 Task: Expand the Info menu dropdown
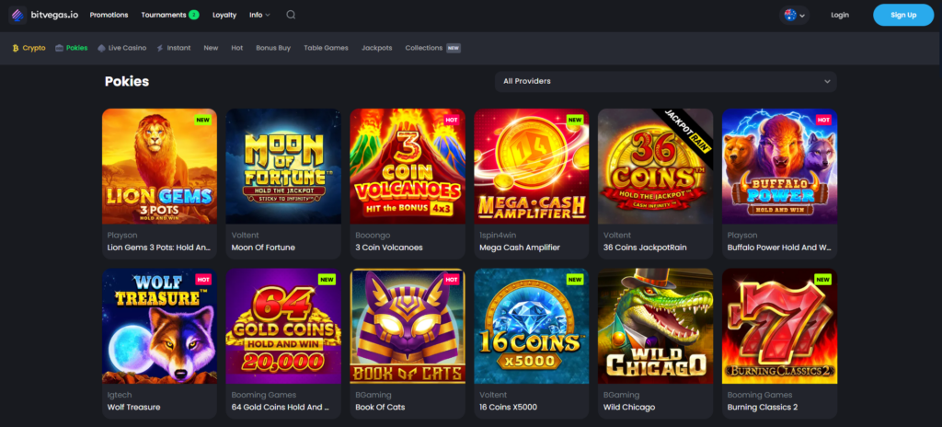point(259,15)
